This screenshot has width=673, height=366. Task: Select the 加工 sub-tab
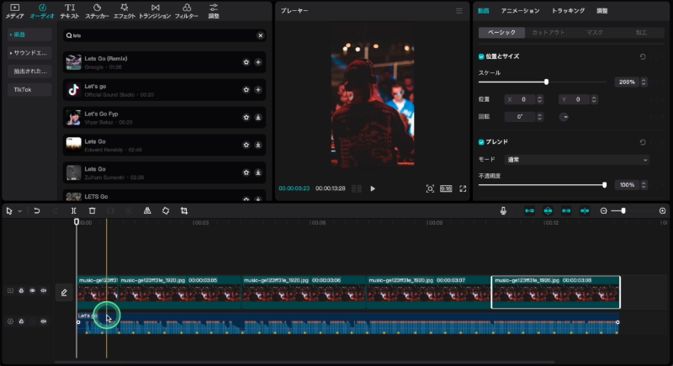click(x=641, y=33)
